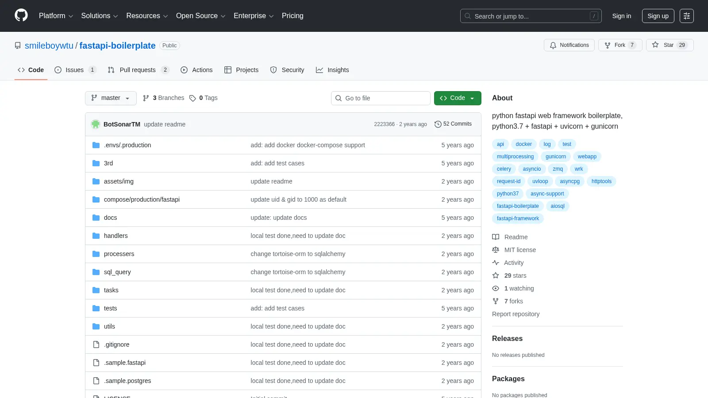Click folder icon for .envs/.production
The width and height of the screenshot is (708, 398).
pos(96,145)
